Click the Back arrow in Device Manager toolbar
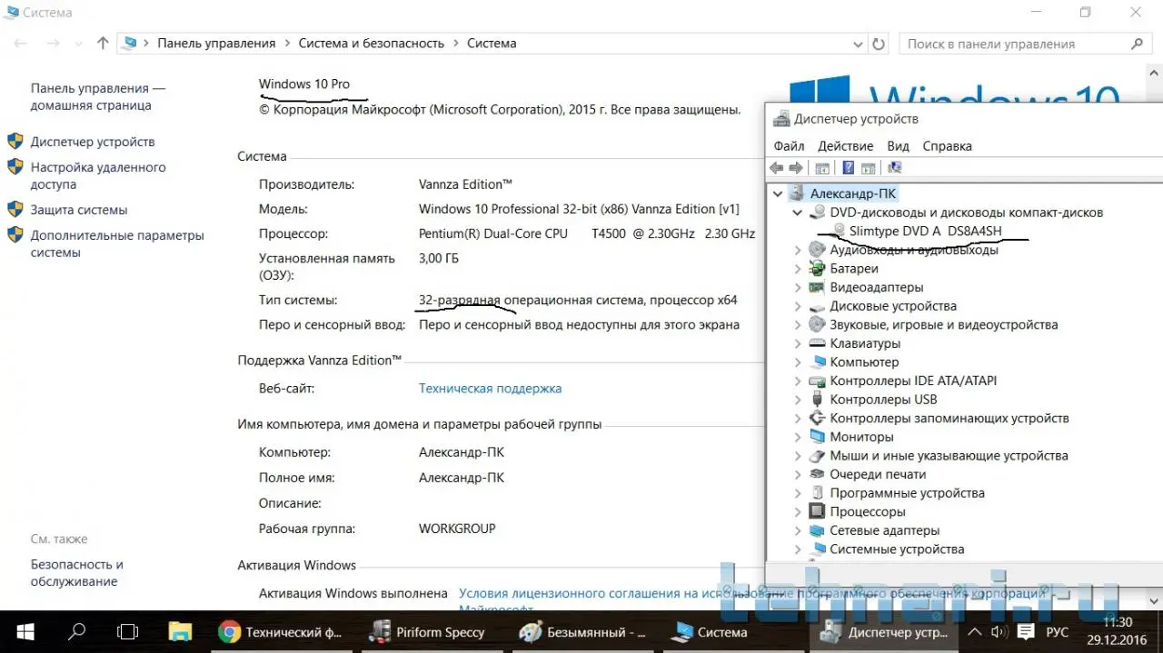Screen dimensions: 1163x653 tap(776, 168)
